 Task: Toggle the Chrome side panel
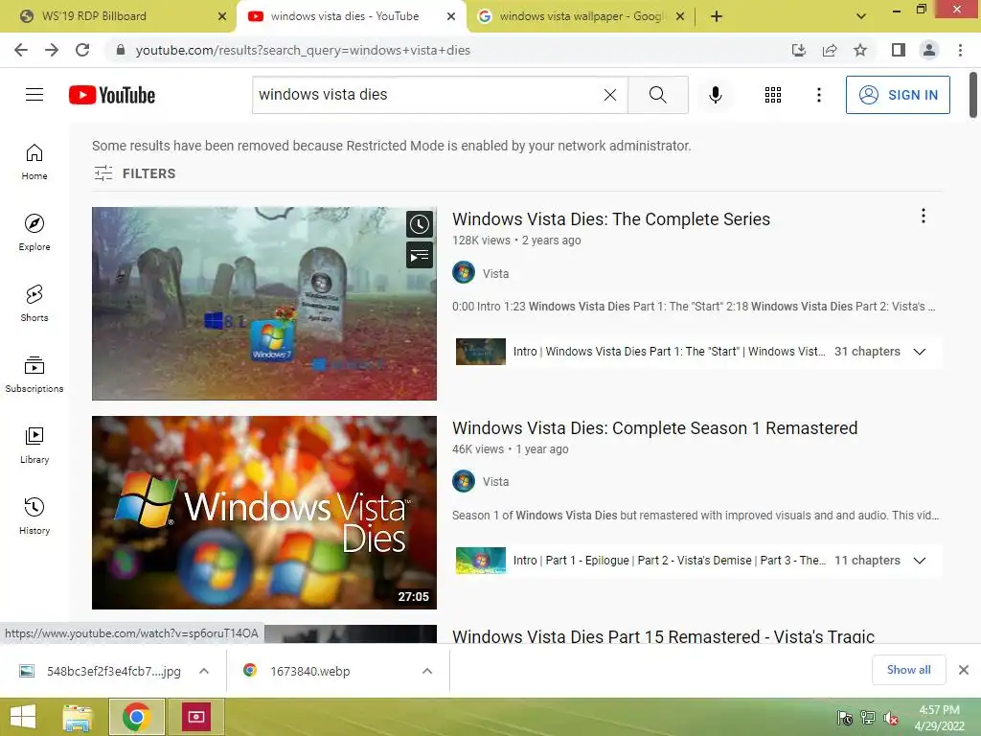pos(899,50)
